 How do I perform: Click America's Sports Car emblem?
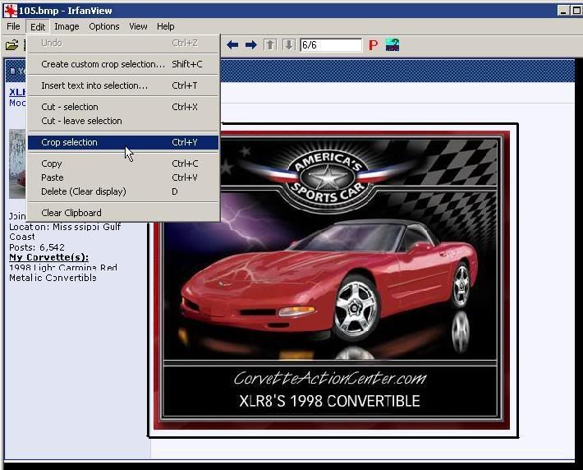328,177
